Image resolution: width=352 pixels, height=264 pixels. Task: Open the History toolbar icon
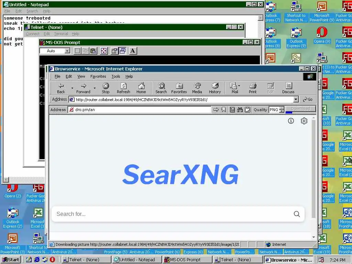tap(215, 88)
